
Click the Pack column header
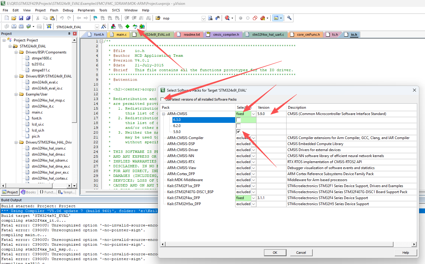pyautogui.click(x=198, y=107)
